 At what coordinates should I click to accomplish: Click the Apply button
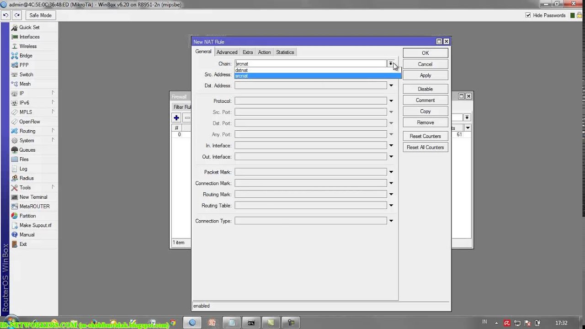(x=425, y=75)
